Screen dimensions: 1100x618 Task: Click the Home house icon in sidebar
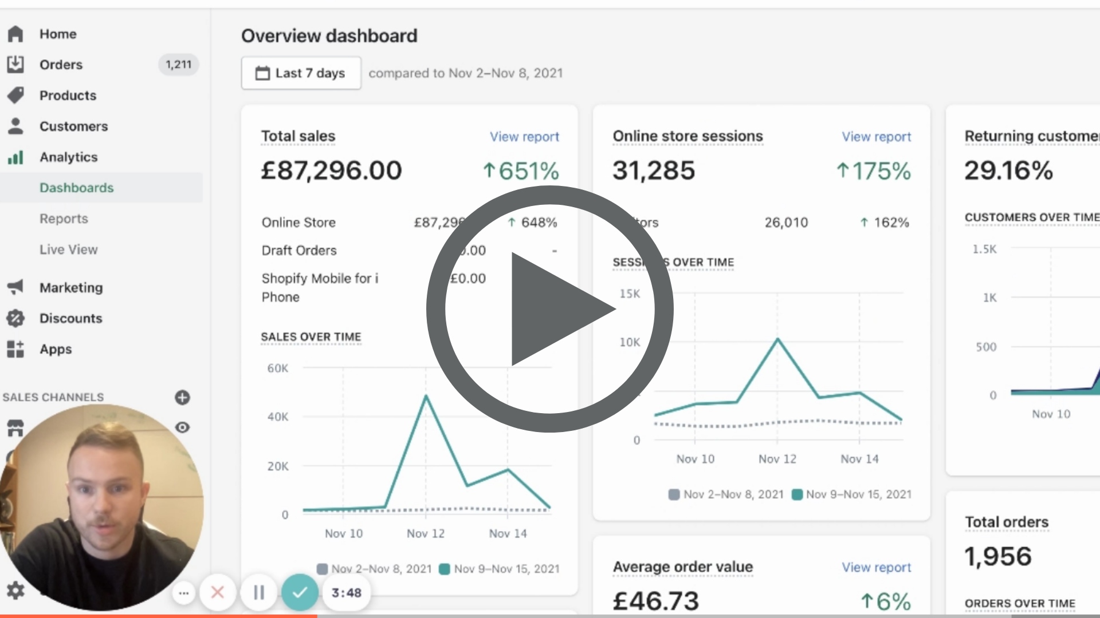click(15, 34)
